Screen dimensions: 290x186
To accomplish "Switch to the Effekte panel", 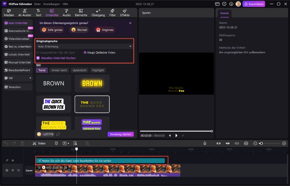I will [125, 13].
